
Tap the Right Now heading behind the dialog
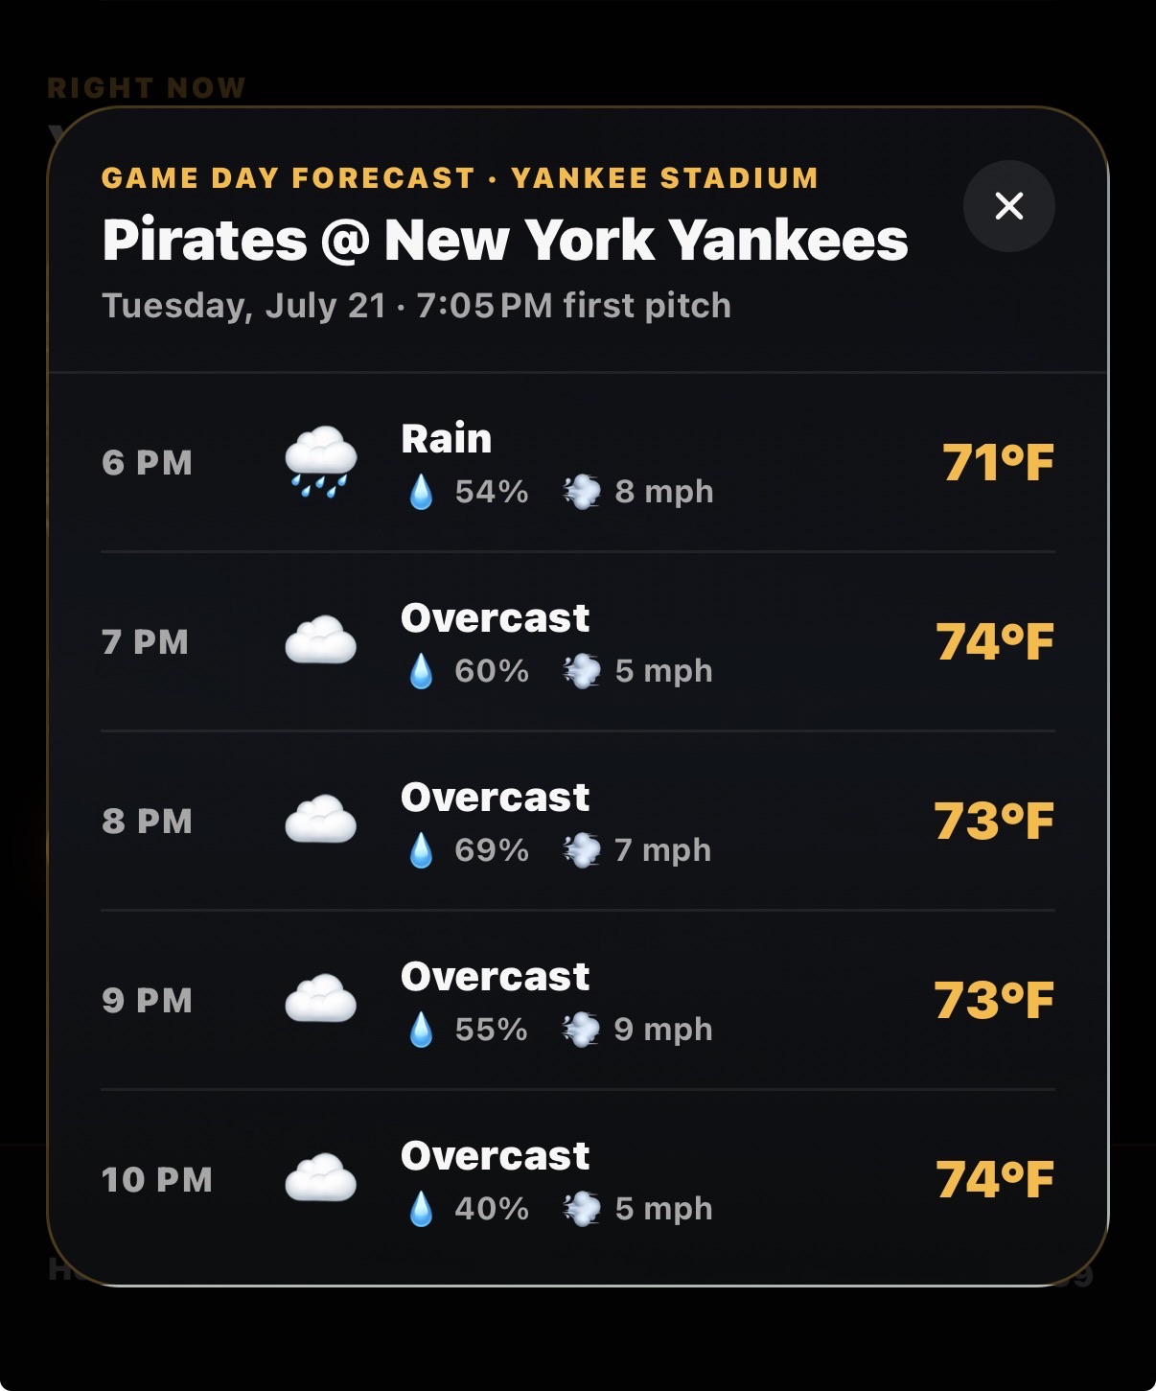pyautogui.click(x=146, y=88)
